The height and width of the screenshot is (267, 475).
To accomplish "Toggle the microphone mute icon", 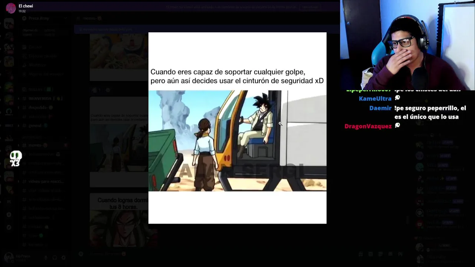I will pos(46,258).
